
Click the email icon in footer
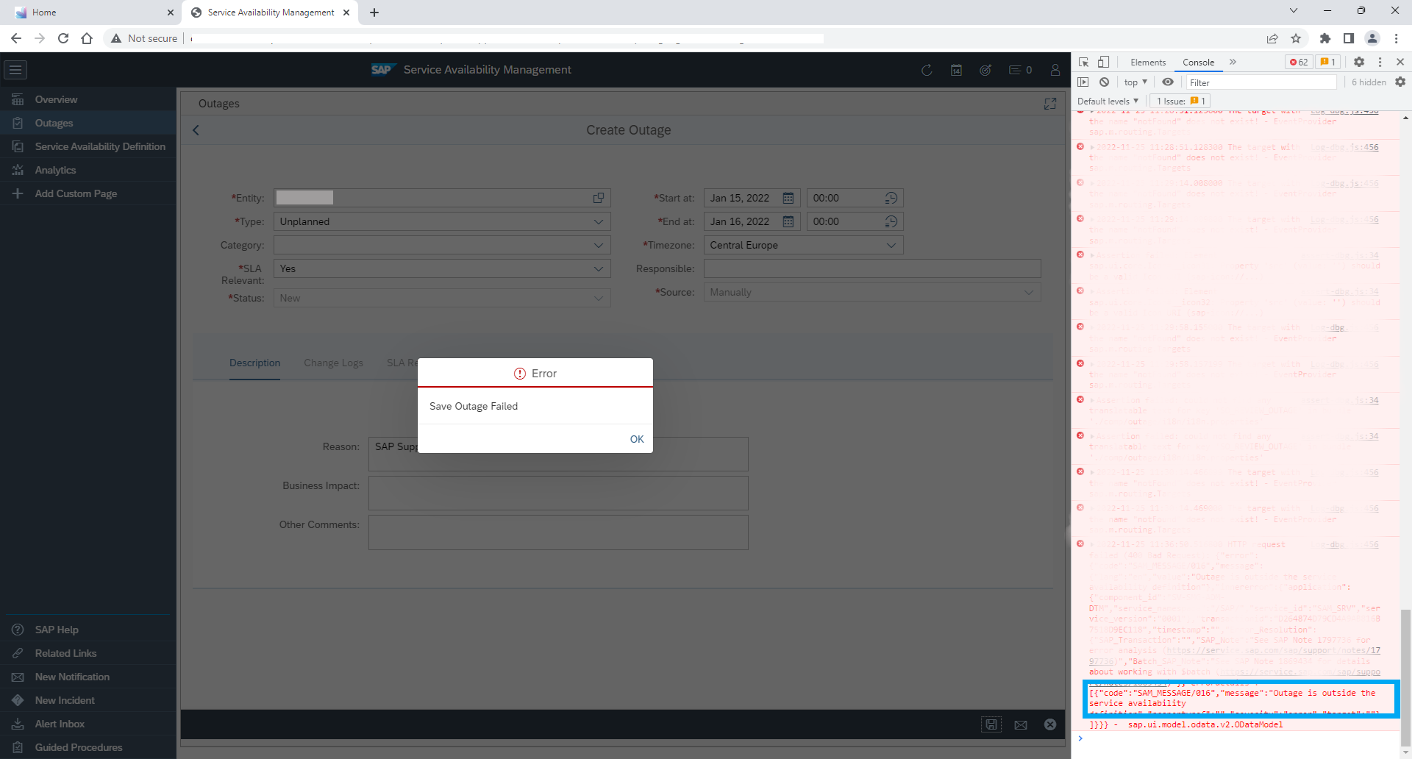[1021, 724]
